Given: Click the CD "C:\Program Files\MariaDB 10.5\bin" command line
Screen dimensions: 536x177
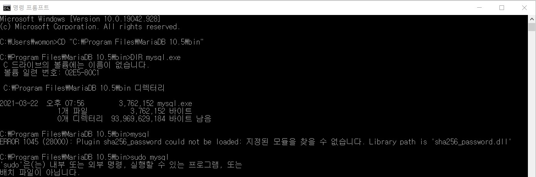Looking at the screenshot, I should tap(102, 42).
